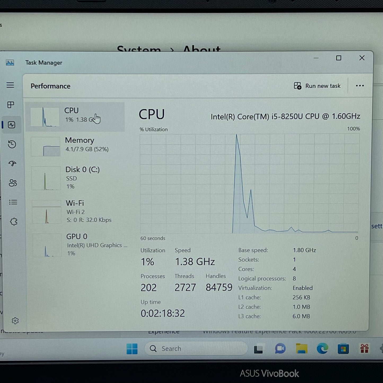This screenshot has width=383, height=383.
Task: Click the Performance page heading
Action: [x=50, y=86]
